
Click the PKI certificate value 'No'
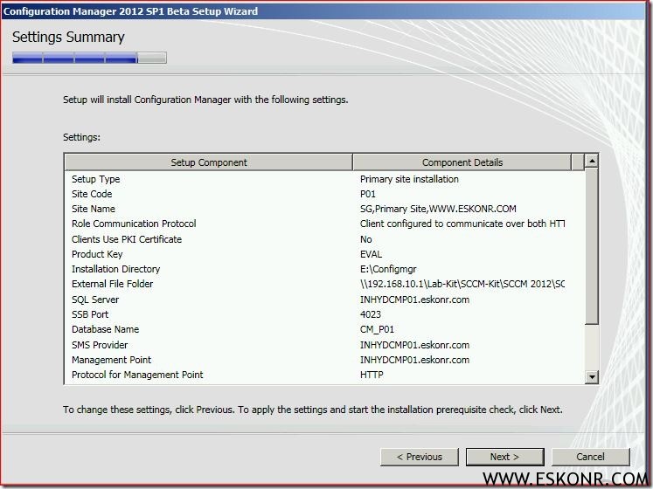pos(366,239)
